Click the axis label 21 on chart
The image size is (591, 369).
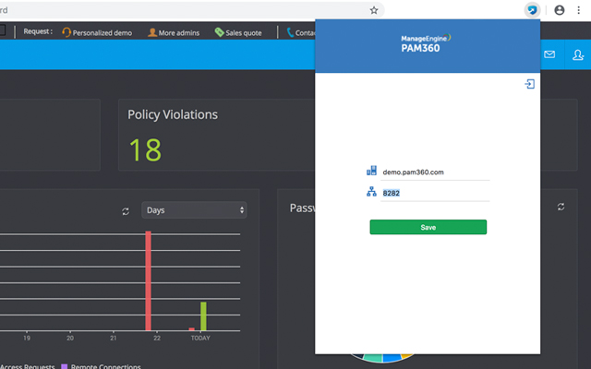[113, 339]
